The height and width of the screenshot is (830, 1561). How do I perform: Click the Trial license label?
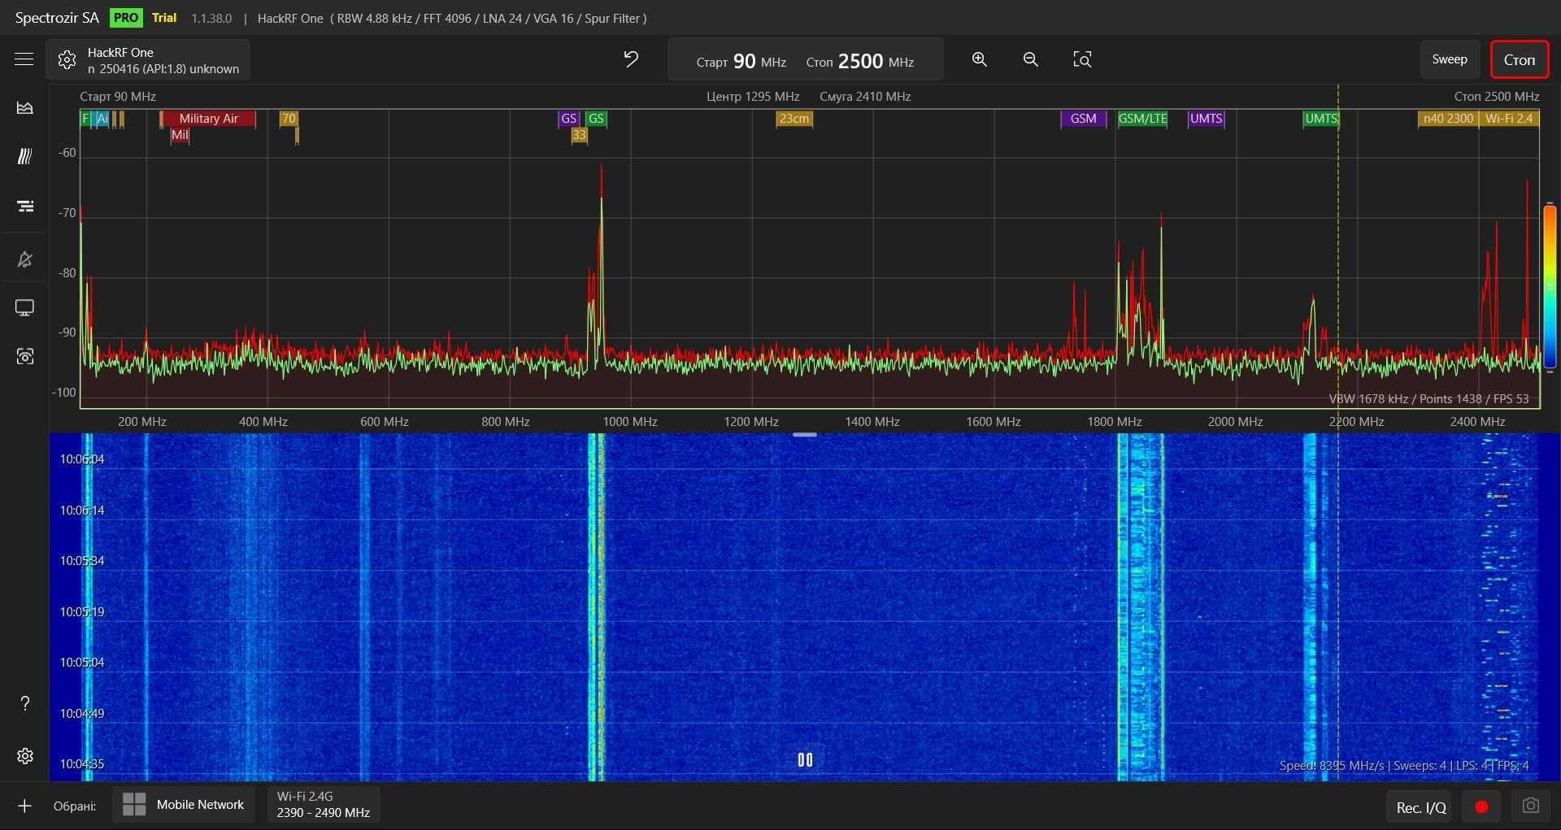point(164,18)
